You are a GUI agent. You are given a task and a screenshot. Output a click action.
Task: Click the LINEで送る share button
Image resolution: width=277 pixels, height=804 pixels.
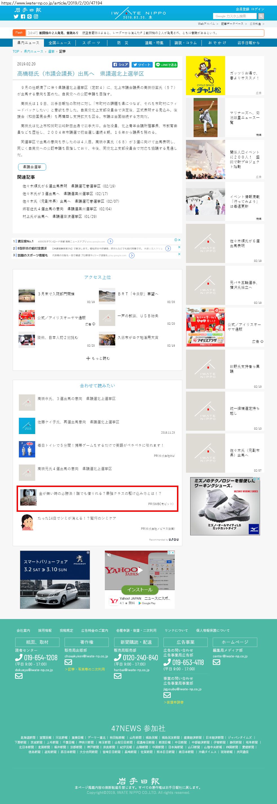(166, 65)
